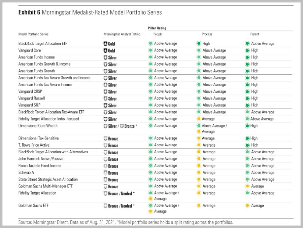Image resolution: width=303 pixels, height=228 pixels.
Task: Click the Silver medal icon for Fidelity Target Allocation Index-Focused
Action: (105, 119)
